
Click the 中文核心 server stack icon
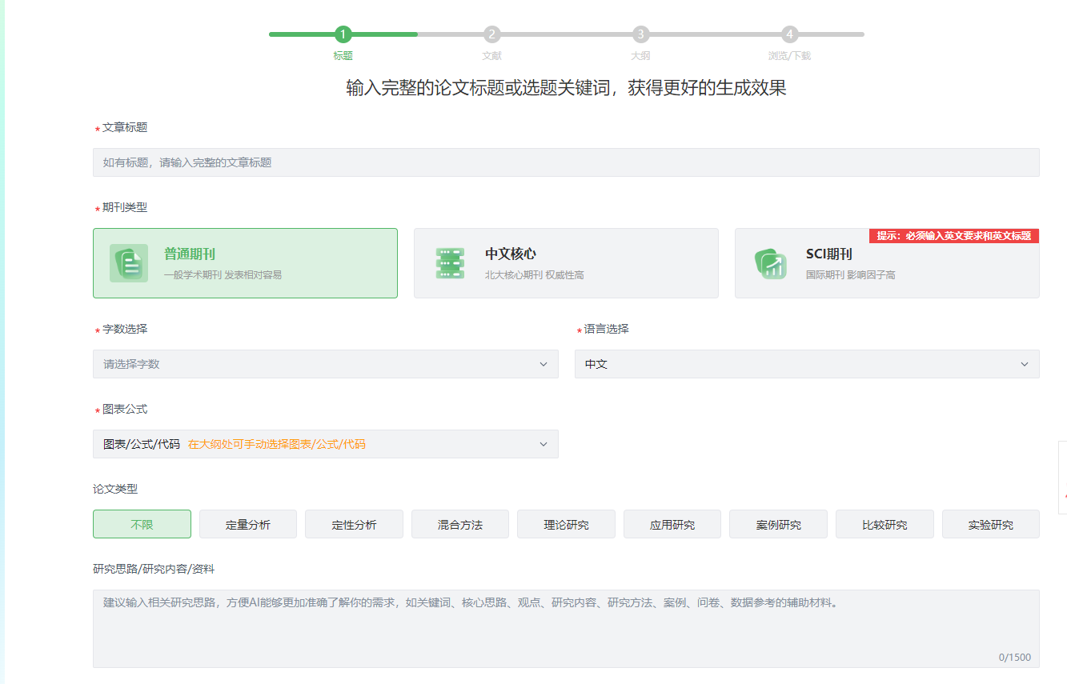click(450, 263)
